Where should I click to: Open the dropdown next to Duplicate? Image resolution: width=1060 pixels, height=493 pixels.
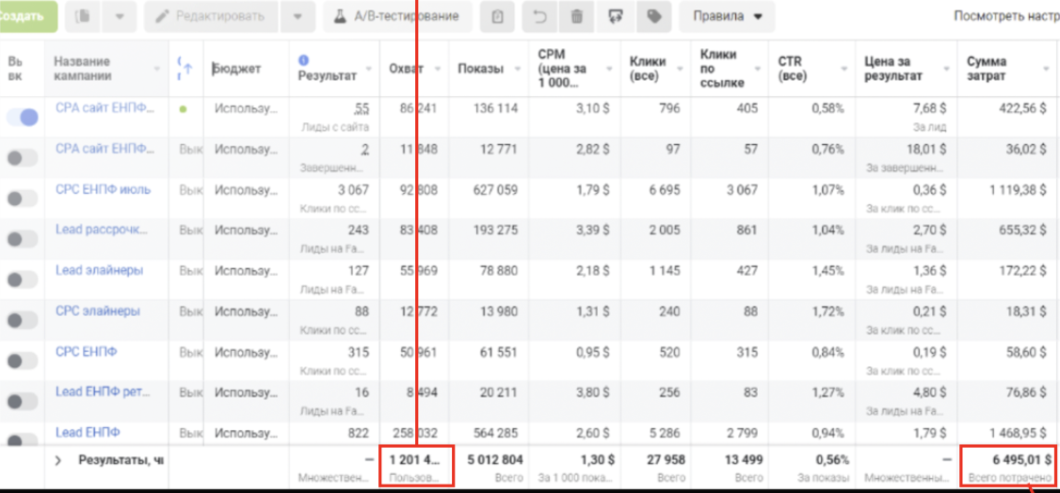coord(119,16)
